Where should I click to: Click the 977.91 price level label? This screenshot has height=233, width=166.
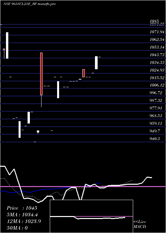click(x=156, y=108)
